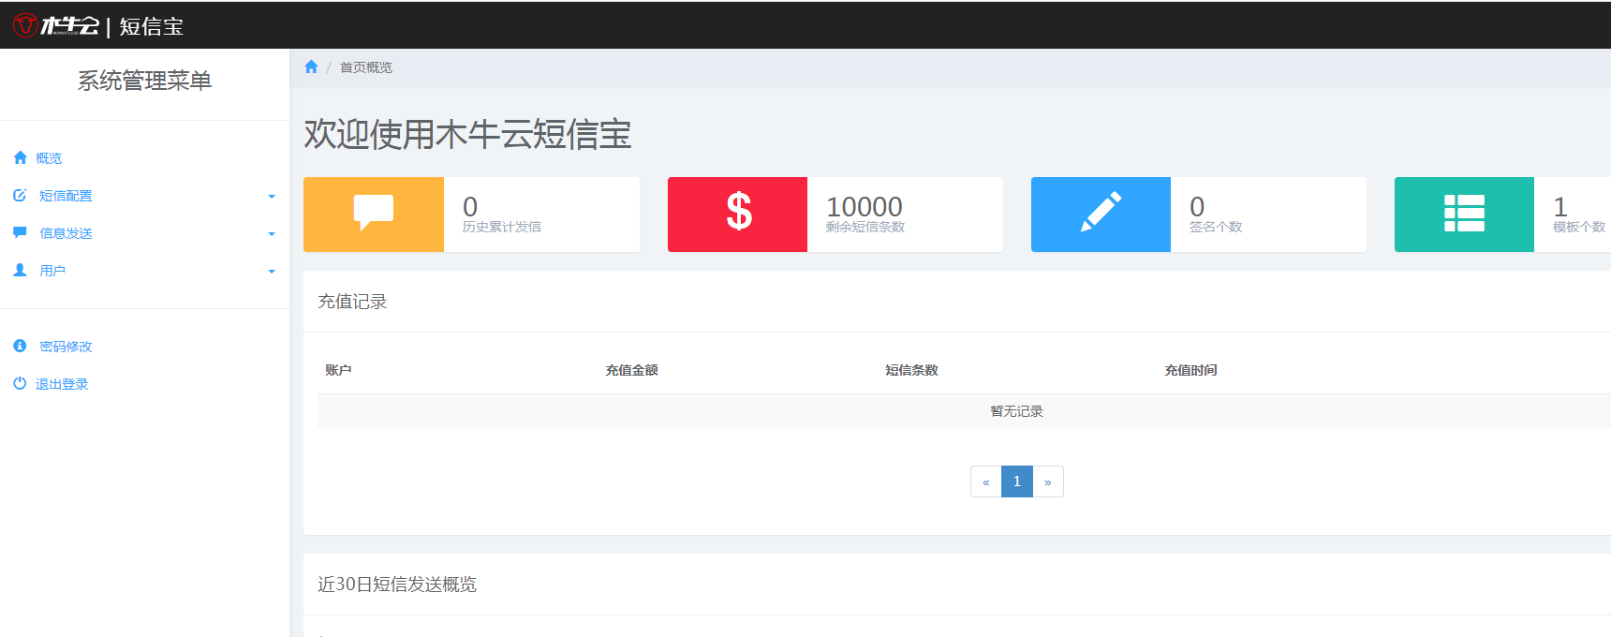This screenshot has width=1611, height=637.
Task: Click the 历史累计发信 label
Action: (x=502, y=227)
